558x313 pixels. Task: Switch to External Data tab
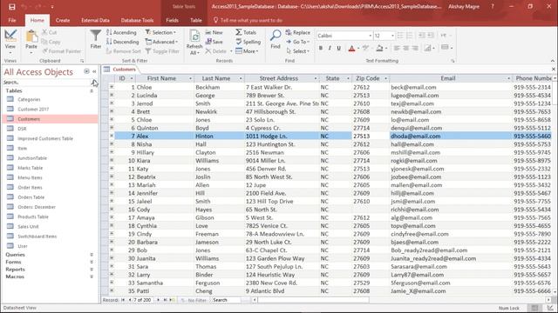95,20
